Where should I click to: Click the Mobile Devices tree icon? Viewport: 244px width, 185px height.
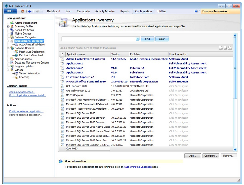pos(12,34)
